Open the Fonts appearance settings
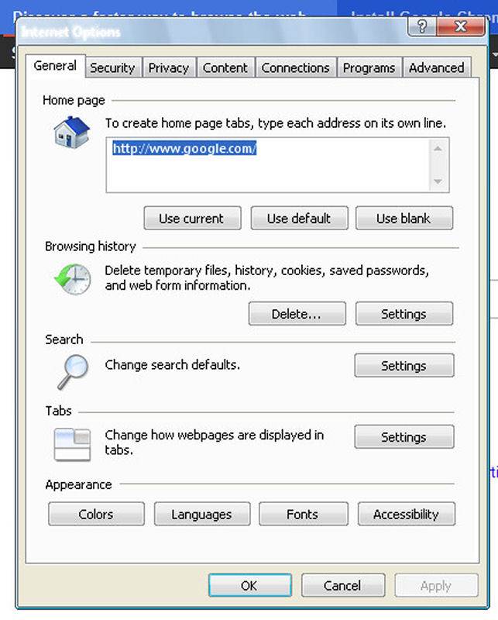This screenshot has width=498, height=620. (x=302, y=514)
